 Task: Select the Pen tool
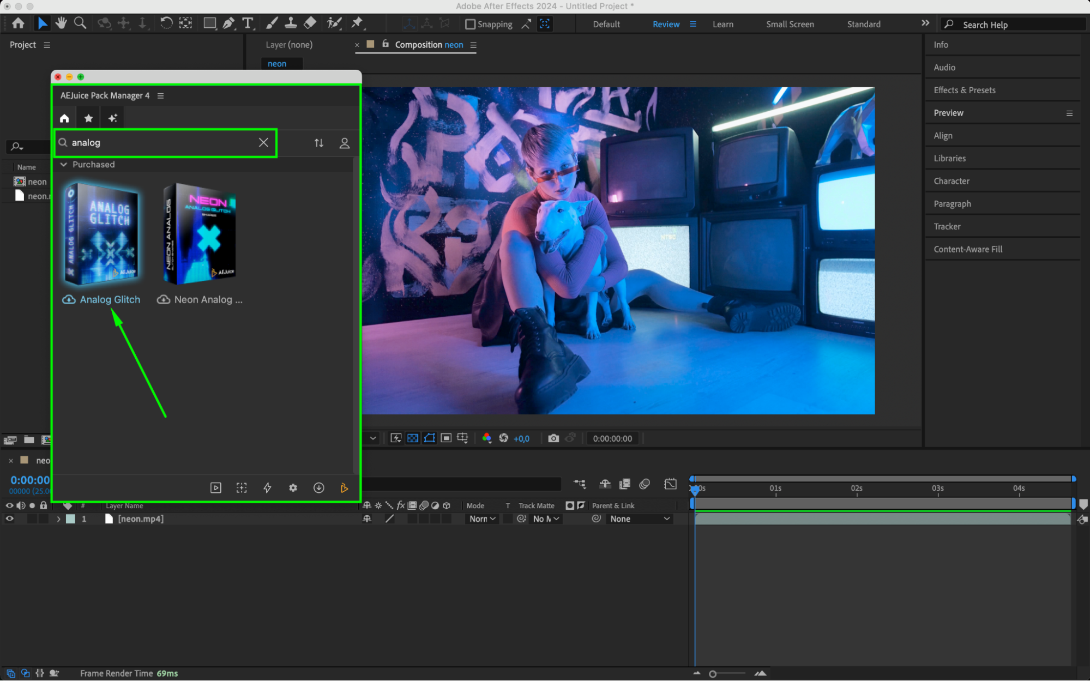pos(228,23)
